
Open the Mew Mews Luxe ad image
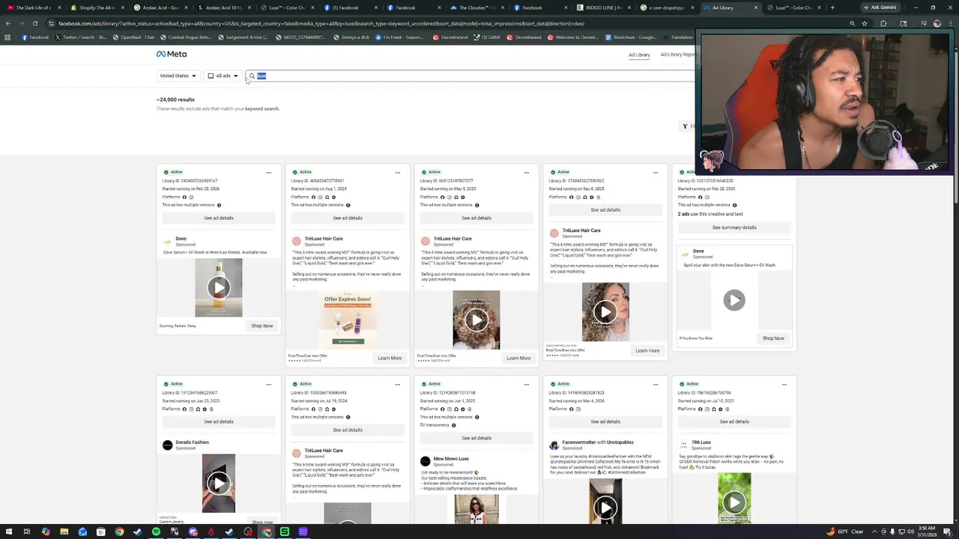(477, 509)
